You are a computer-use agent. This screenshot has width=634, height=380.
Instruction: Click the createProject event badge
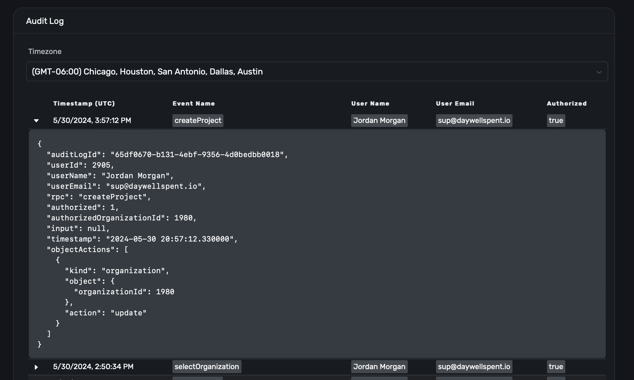pos(198,120)
